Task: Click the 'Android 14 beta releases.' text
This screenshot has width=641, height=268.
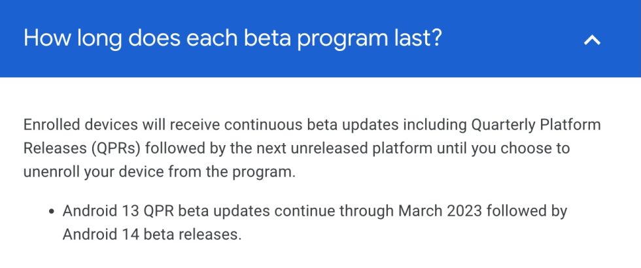Action: click(x=152, y=234)
